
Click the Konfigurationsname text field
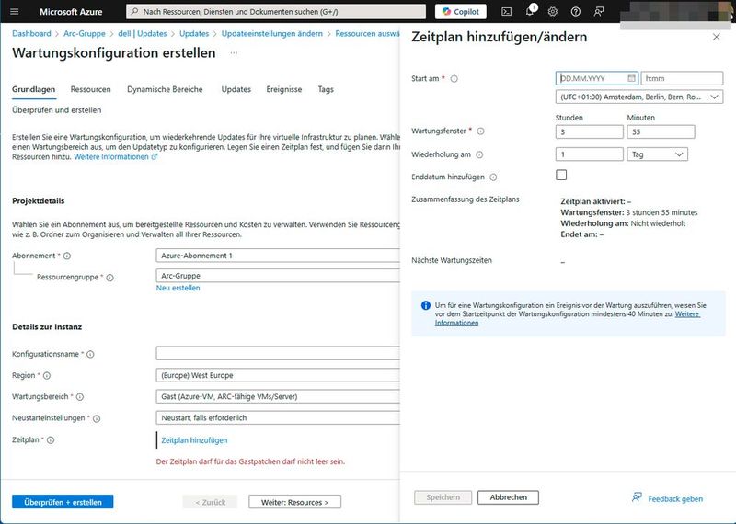pos(278,353)
